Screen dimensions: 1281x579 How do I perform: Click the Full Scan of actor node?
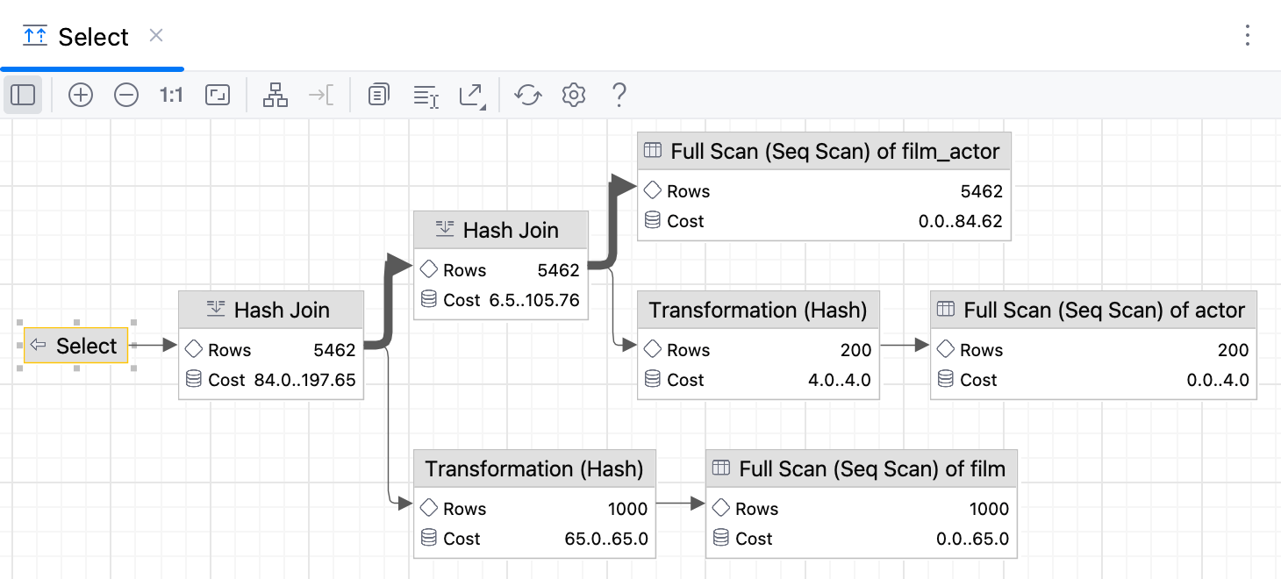tap(1093, 344)
